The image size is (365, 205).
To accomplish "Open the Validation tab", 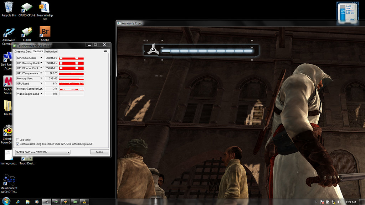I will point(51,51).
